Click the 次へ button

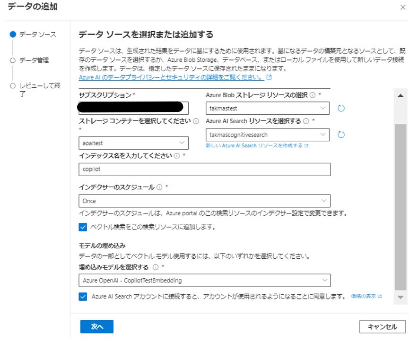[97, 326]
